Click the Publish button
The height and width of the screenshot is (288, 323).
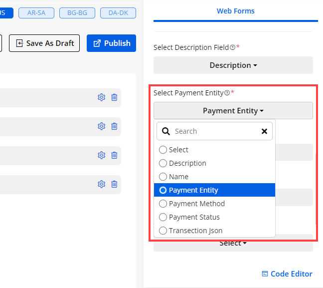tap(111, 43)
